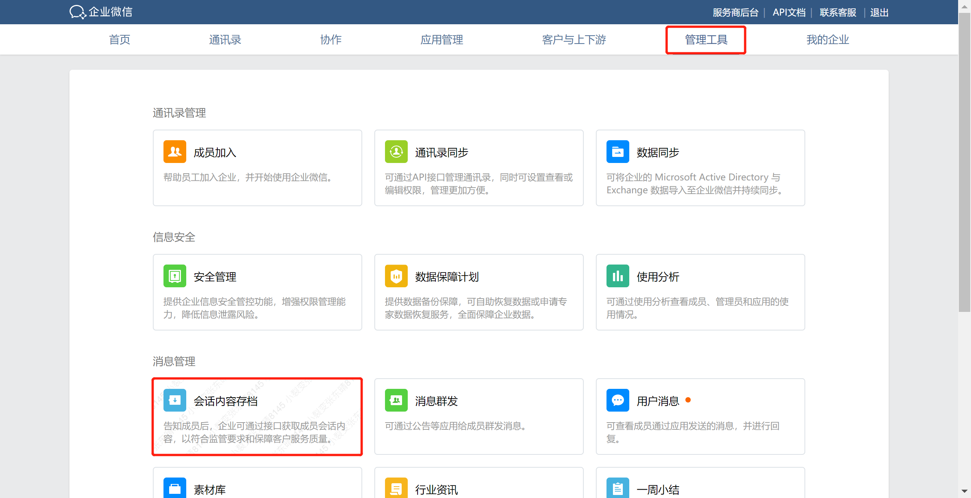The width and height of the screenshot is (971, 498).
Task: Click the description starting 告知成员后
Action: [255, 432]
